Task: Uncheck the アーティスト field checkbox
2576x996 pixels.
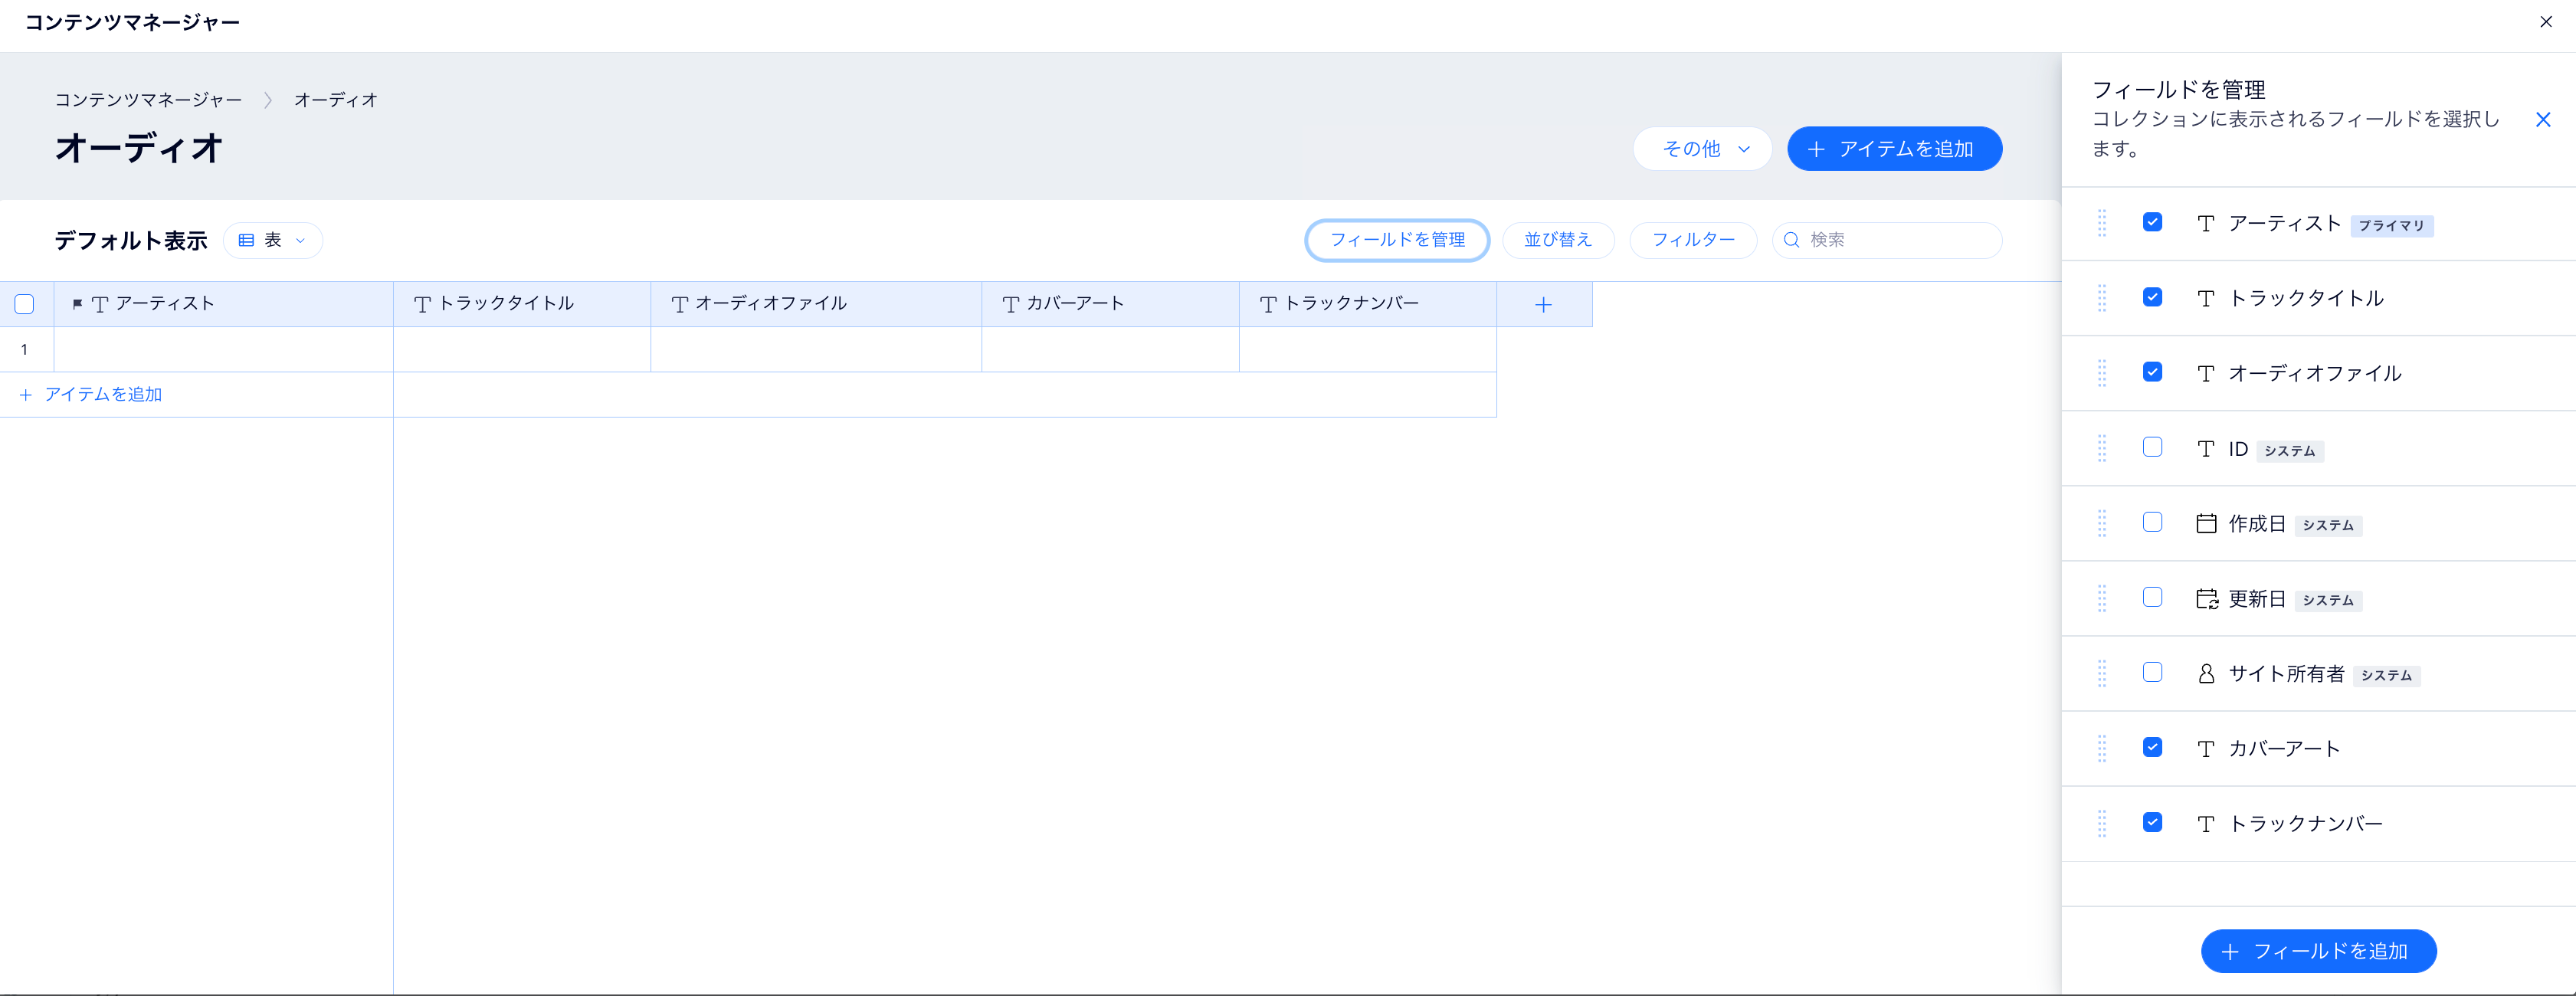Action: point(2152,222)
